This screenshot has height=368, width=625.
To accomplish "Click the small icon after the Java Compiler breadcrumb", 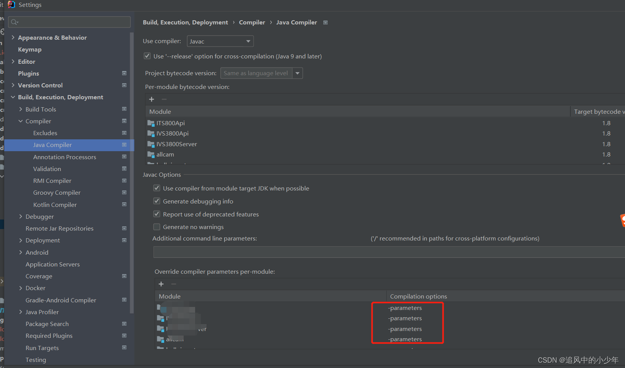I will click(x=325, y=23).
